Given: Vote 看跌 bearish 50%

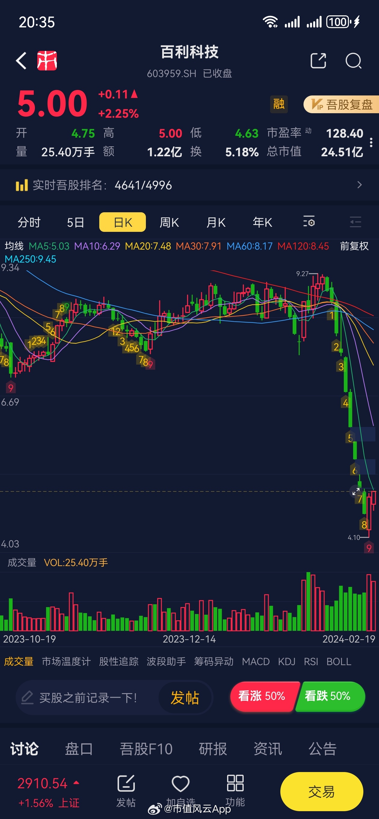Looking at the screenshot, I should point(329,696).
